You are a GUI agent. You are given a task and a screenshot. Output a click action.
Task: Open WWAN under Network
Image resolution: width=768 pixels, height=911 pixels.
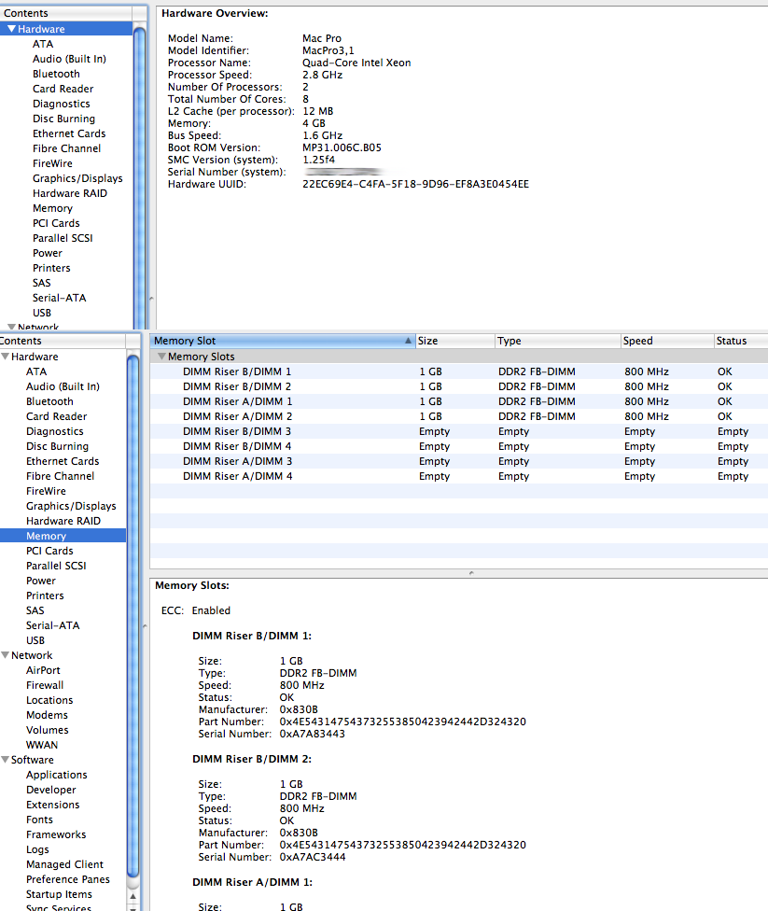point(42,745)
